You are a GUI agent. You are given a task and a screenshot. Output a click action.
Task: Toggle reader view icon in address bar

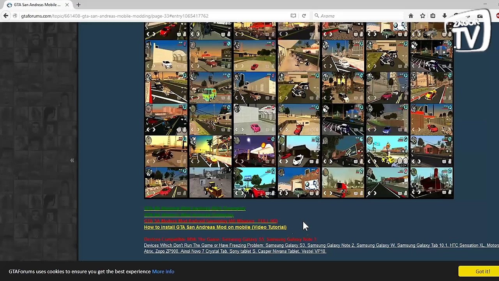tap(293, 16)
